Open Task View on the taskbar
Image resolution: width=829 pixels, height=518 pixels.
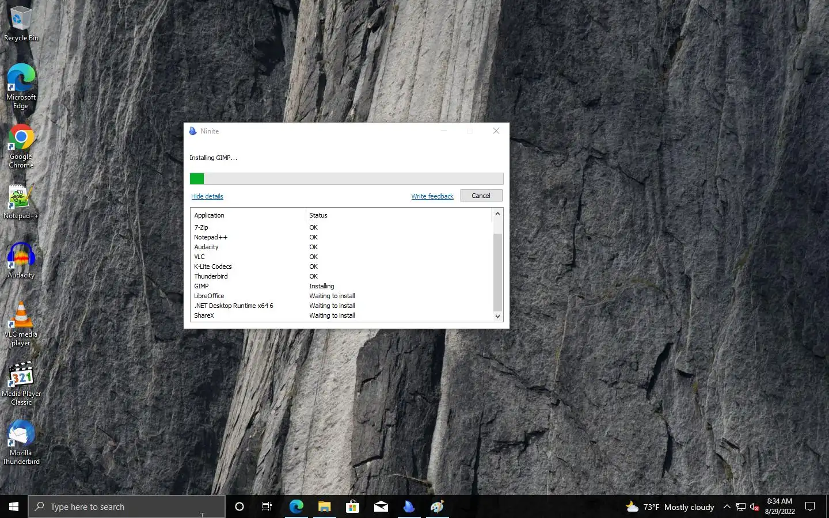[267, 506]
